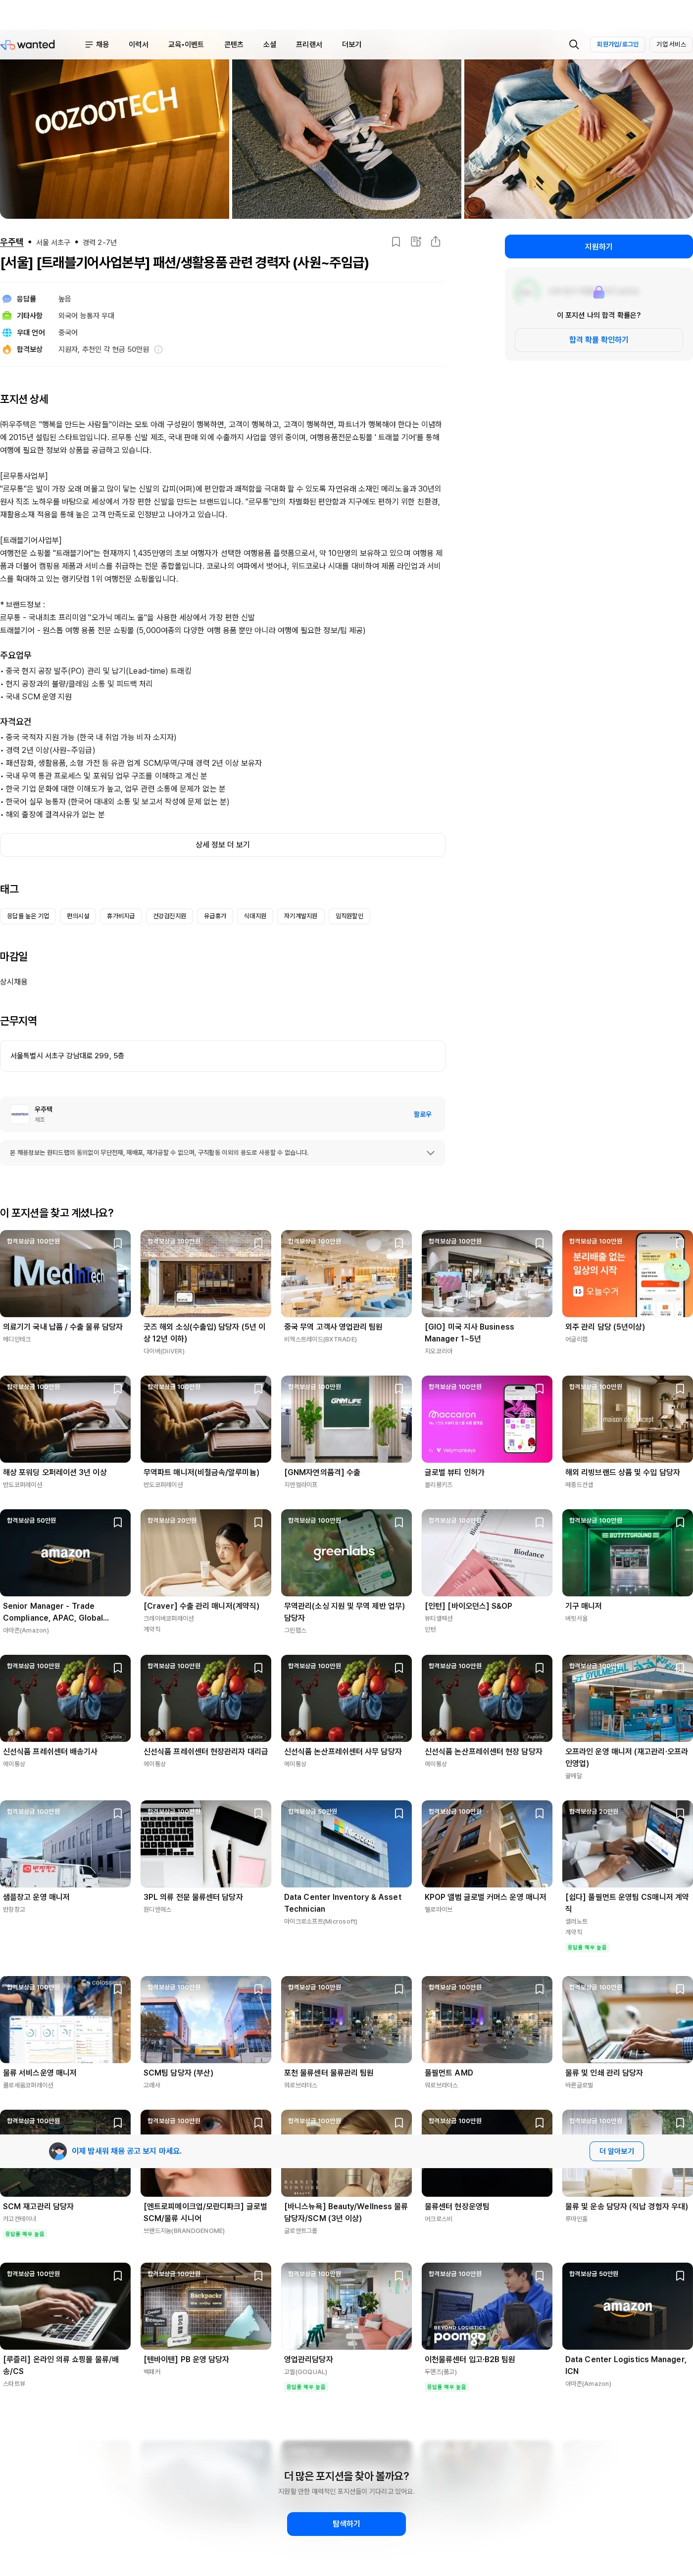Open the 채용 menu in header
Screen dimensions: 693x2576
97,45
